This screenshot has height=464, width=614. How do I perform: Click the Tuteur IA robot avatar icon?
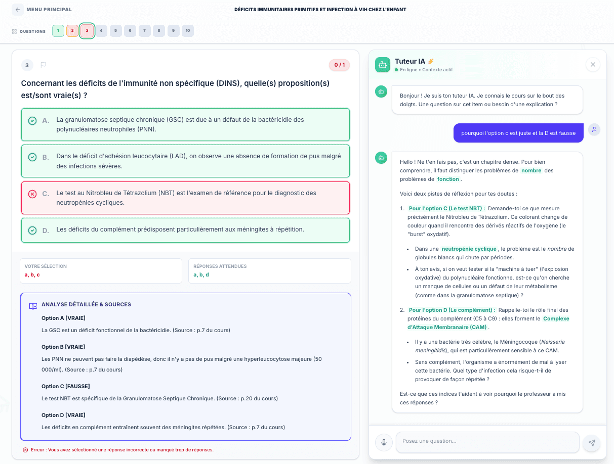[383, 65]
